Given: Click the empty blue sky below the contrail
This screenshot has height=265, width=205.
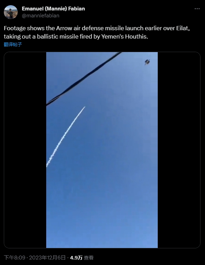Looking at the screenshot, I should click(x=102, y=203).
